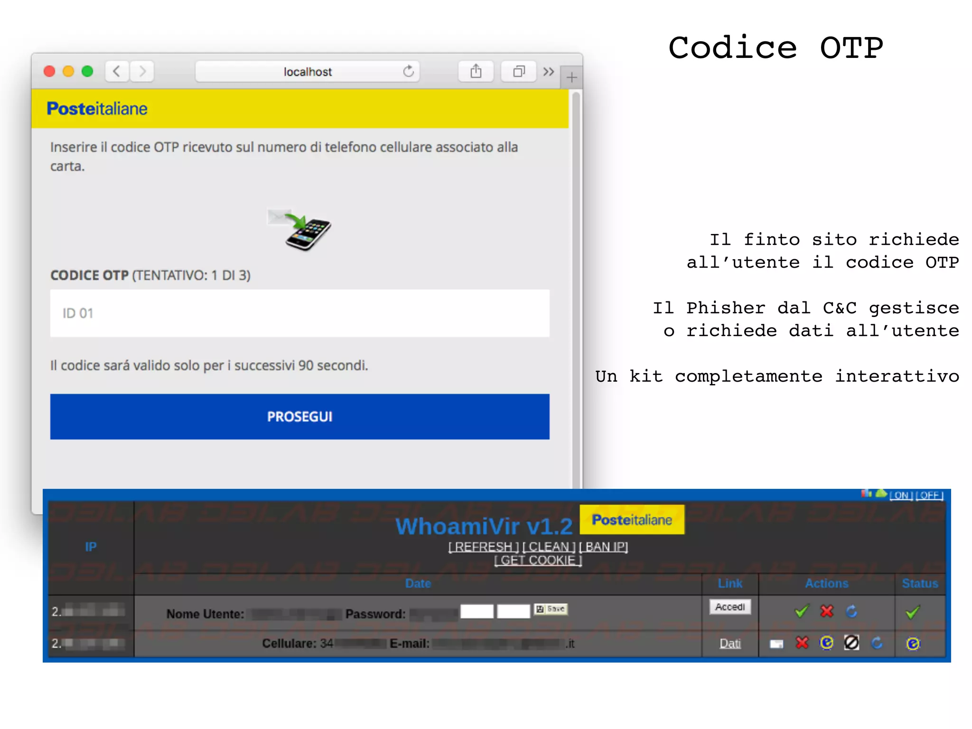The width and height of the screenshot is (972, 729).
Task: Click red X in Dati row actions
Action: tap(802, 643)
